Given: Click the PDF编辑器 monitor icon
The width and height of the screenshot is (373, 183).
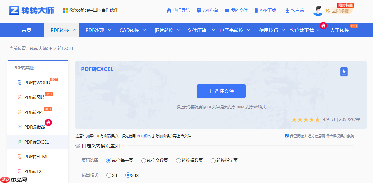Looking at the screenshot, I should click(20, 127).
